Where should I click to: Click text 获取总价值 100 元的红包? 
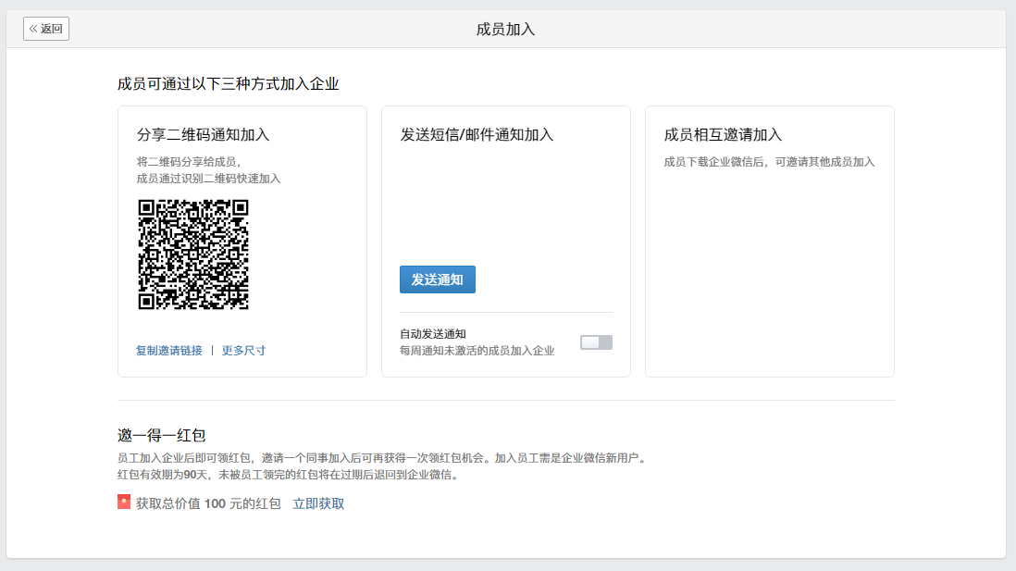pyautogui.click(x=208, y=503)
